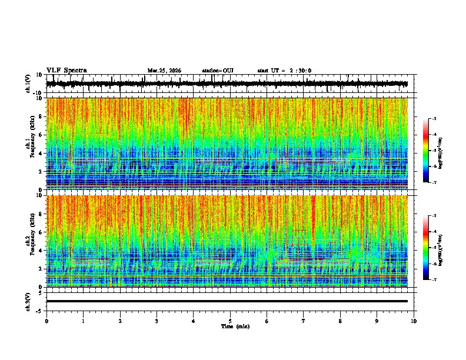Click the "station=OUI" header text
The width and height of the screenshot is (466, 360).
point(218,71)
